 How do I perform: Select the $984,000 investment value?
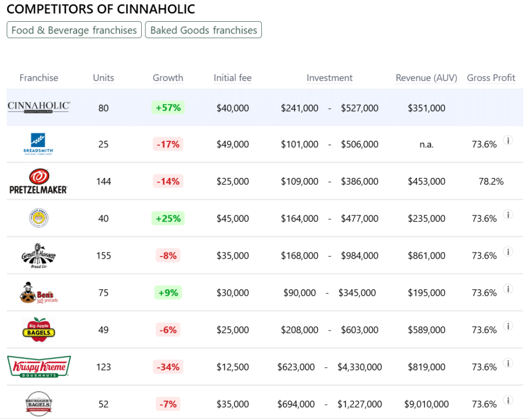360,256
